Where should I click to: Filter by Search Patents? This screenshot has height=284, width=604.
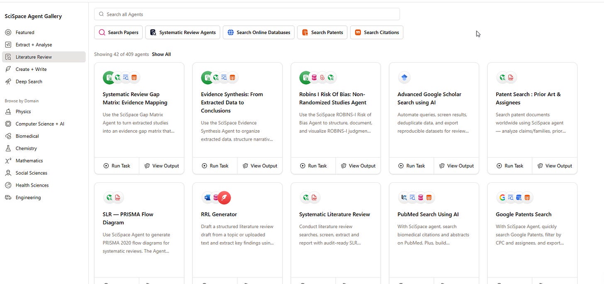[322, 32]
